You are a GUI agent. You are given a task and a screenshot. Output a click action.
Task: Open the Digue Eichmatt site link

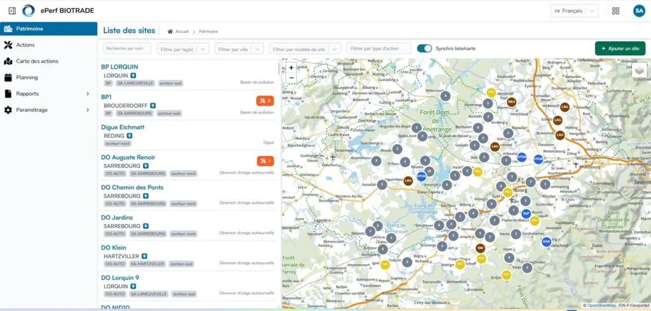click(x=123, y=127)
